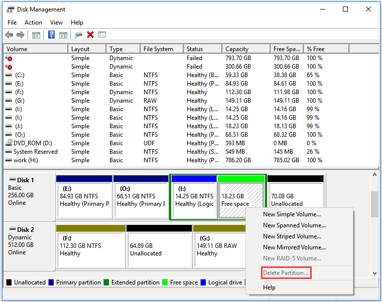Viewport: 382px width, 302px height.
Task: Choose New Simple Volume from context menu
Action: (x=299, y=214)
